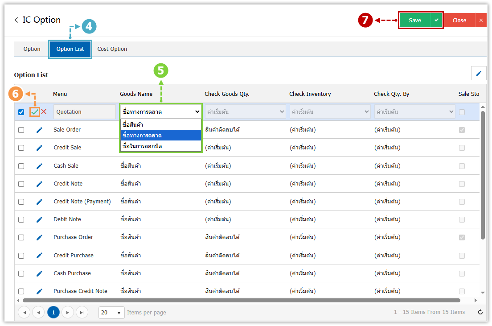Click edit pencil beside Purchase Order
This screenshot has width=492, height=326.
[x=39, y=237]
